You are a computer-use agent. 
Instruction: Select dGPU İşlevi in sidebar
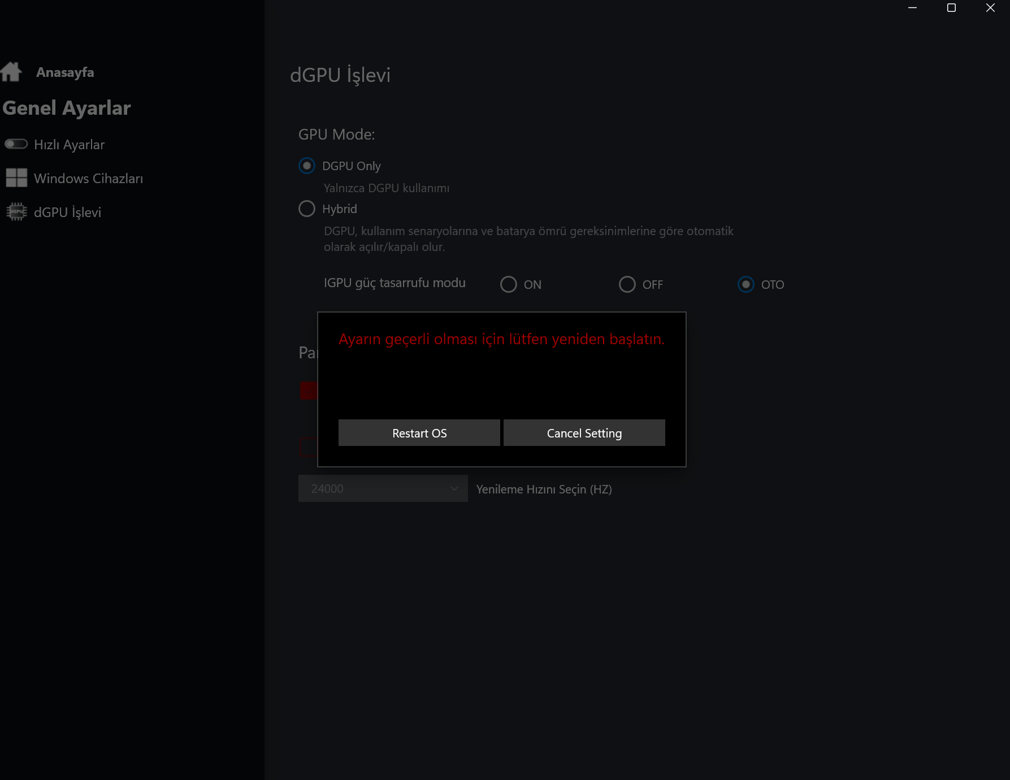(67, 213)
